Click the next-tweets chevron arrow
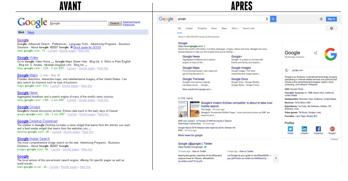This screenshot has width=348, height=181. (276, 158)
